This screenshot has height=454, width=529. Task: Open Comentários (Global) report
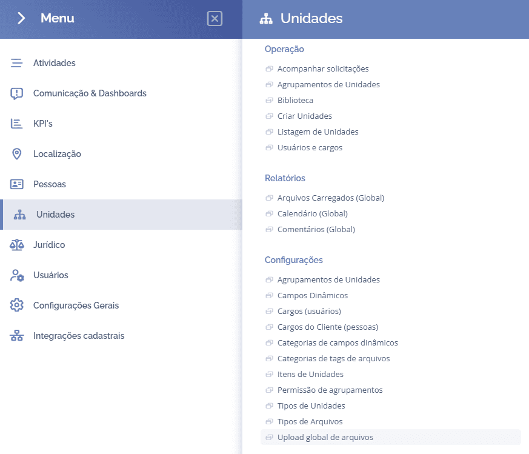pos(316,230)
